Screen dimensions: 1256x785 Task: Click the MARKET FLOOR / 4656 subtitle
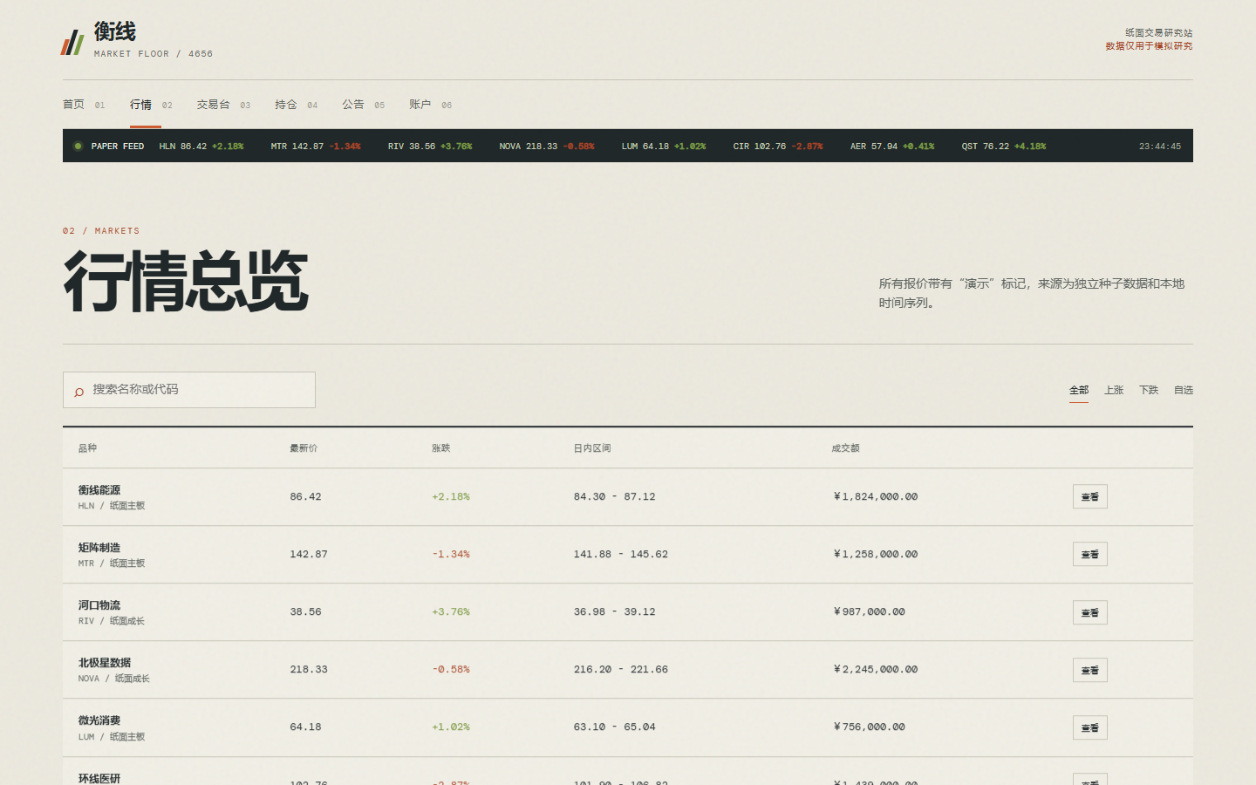(154, 54)
